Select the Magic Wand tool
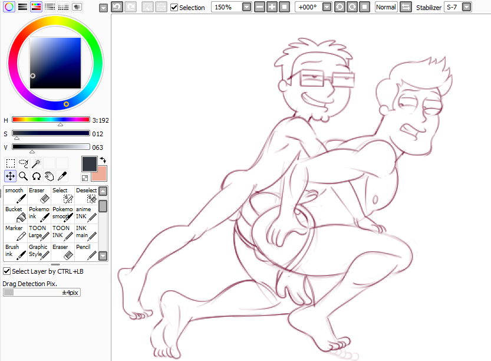Viewport: 491px width, 361px height. [37, 163]
